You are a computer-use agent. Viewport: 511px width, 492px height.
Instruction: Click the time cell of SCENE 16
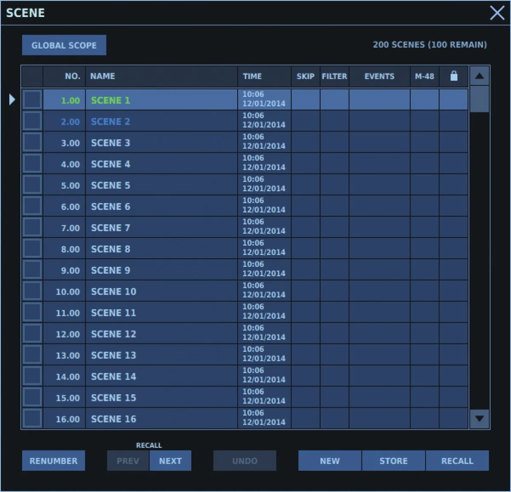264,418
